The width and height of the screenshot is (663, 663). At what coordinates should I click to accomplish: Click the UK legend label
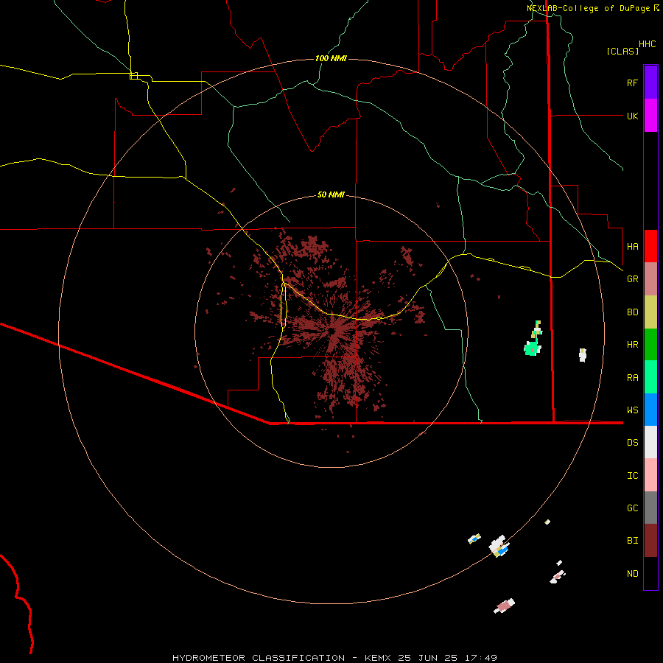(x=632, y=116)
